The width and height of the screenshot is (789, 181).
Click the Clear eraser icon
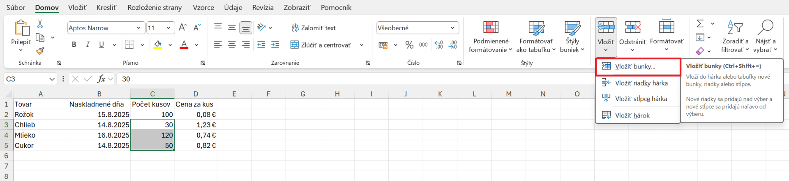700,51
